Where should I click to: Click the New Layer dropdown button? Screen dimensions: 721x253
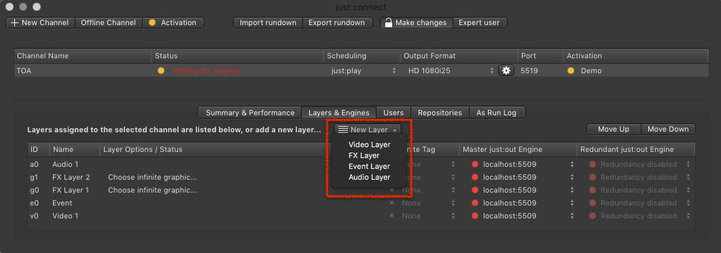coord(368,130)
